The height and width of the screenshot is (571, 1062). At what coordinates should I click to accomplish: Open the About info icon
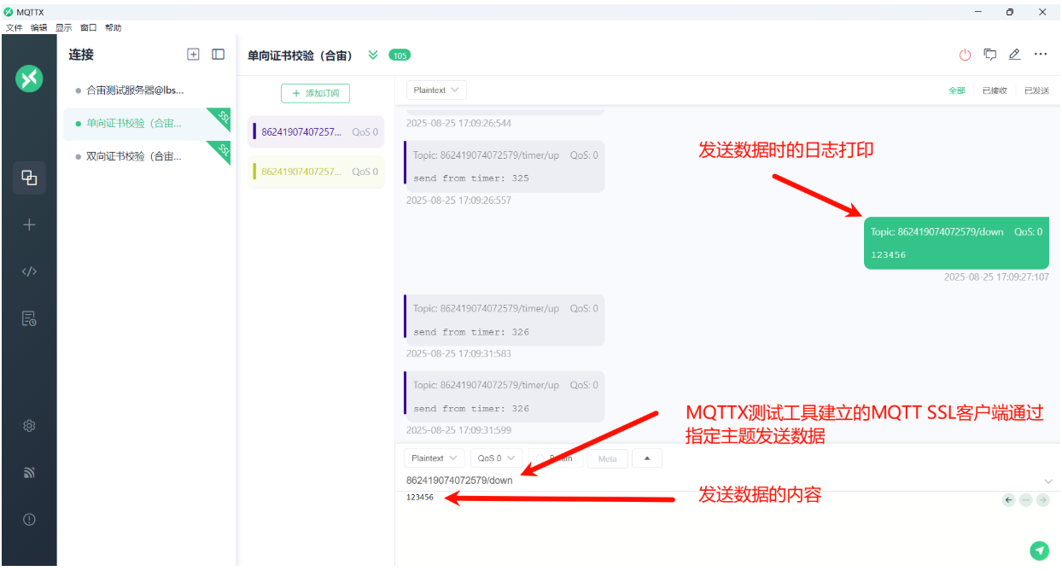pos(29,519)
